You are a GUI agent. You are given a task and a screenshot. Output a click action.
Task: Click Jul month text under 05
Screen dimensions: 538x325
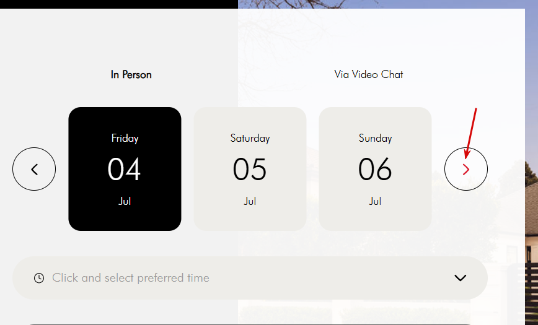coord(250,201)
